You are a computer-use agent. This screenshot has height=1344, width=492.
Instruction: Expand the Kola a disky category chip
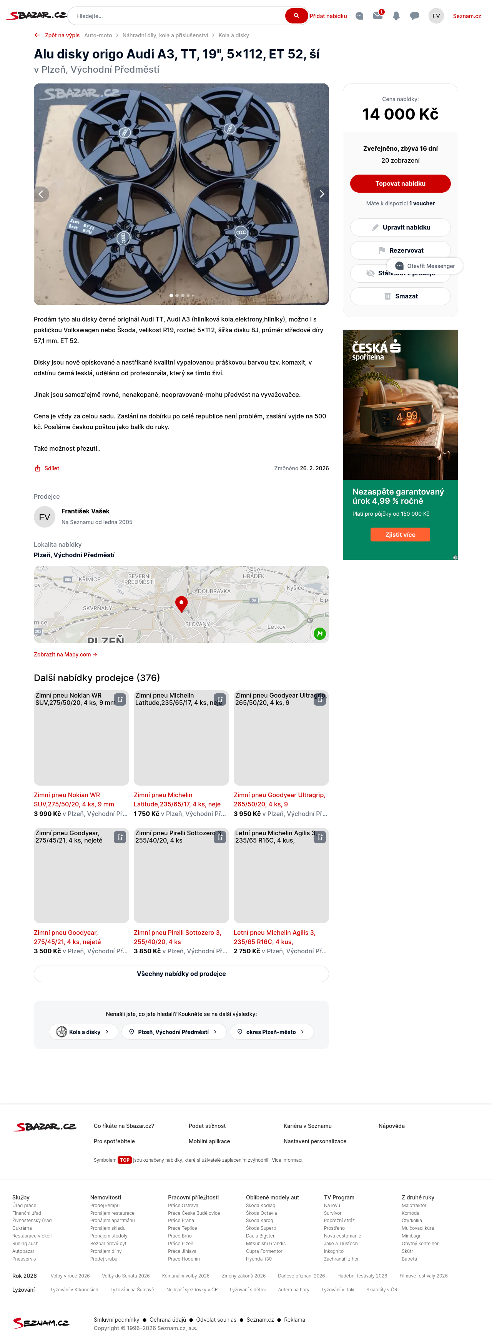[x=83, y=1031]
